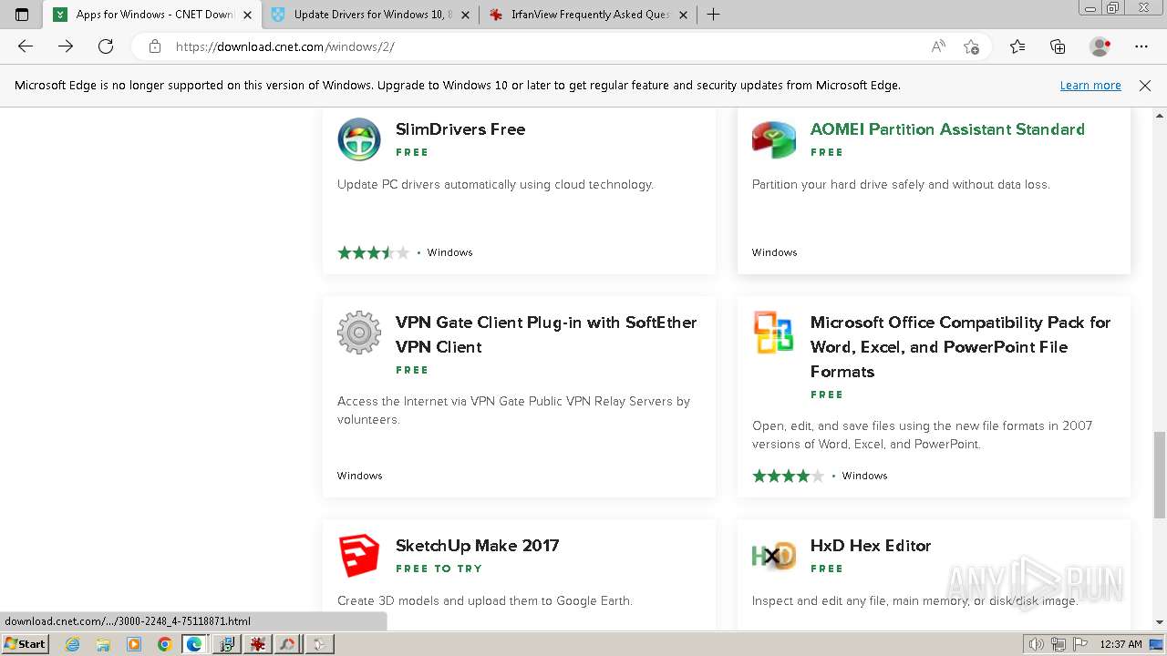
Task: Click the VPN Gate gear icon
Action: pos(359,333)
